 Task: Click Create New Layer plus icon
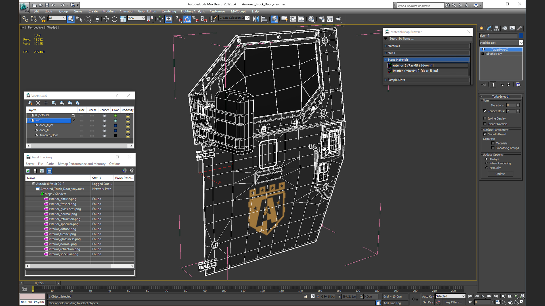pyautogui.click(x=46, y=103)
